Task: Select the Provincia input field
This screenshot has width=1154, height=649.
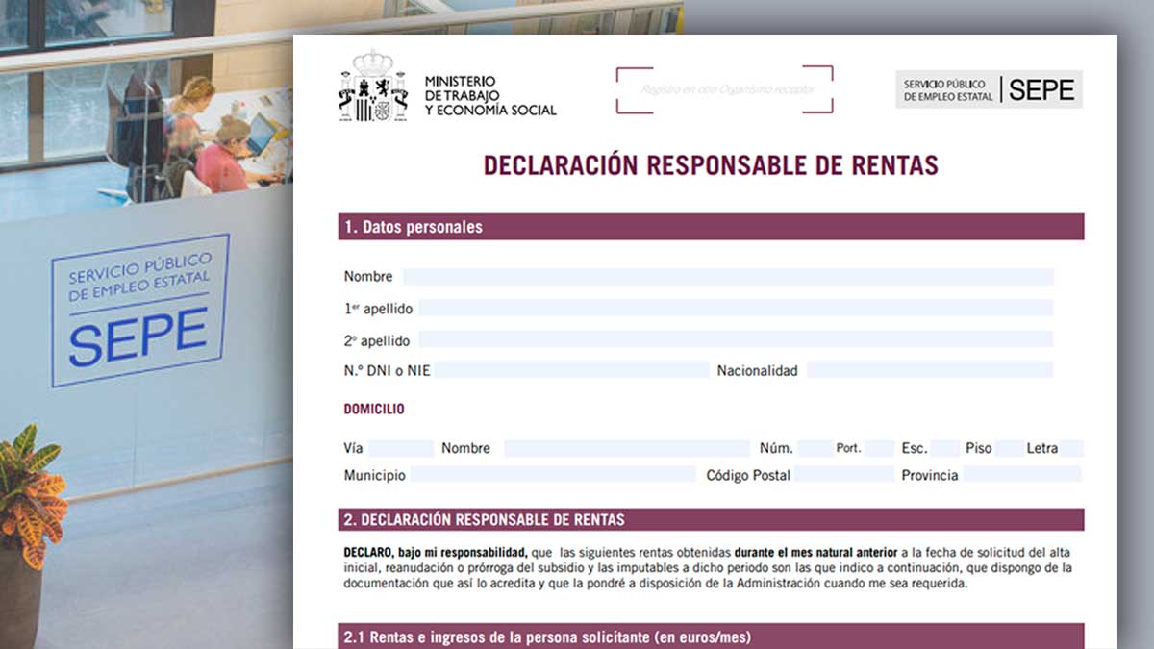Action: pos(1021,475)
